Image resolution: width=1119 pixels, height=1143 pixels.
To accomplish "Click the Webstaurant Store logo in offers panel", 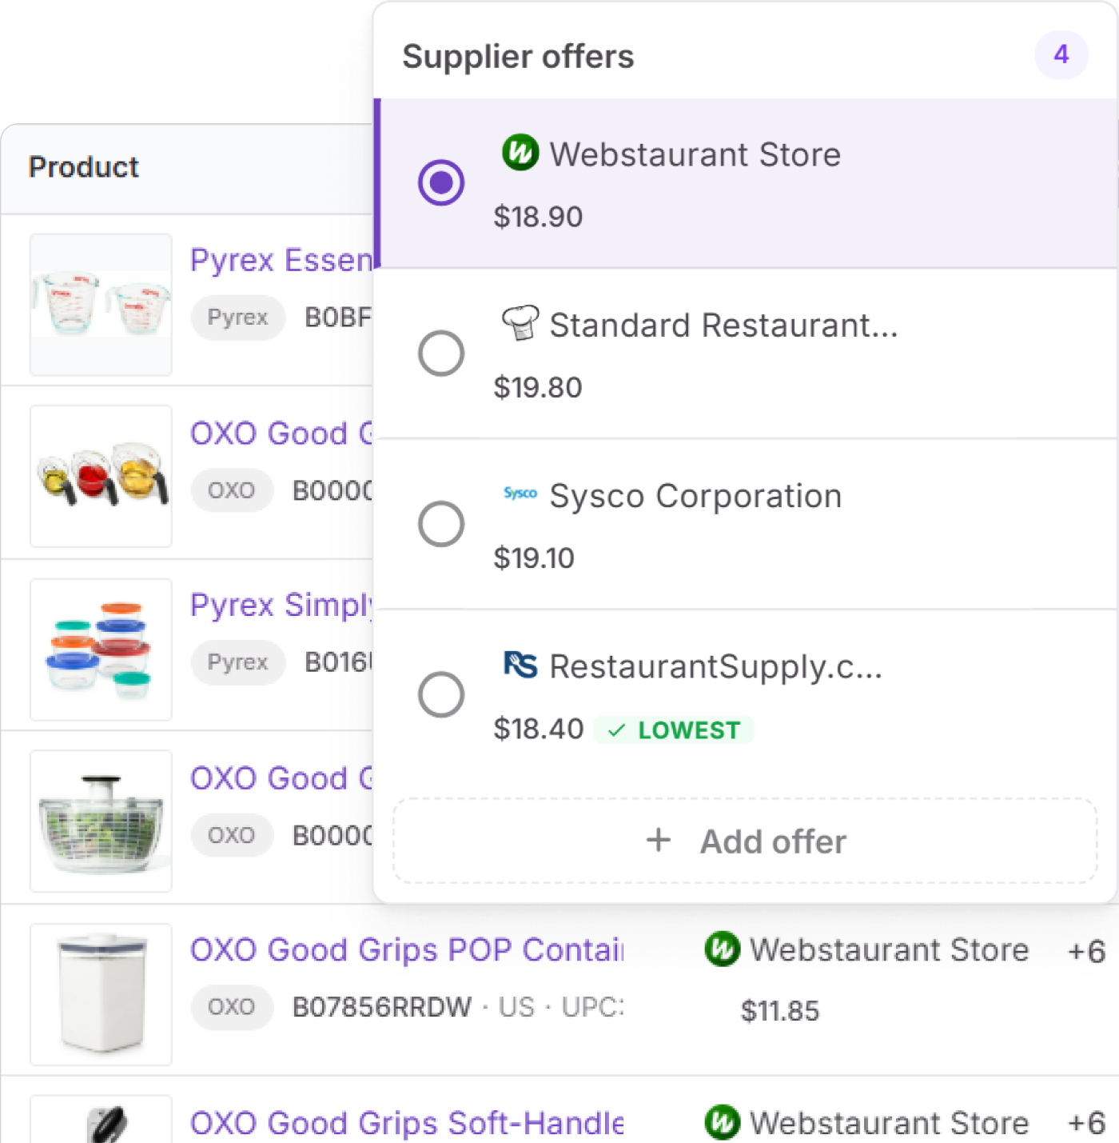I will pyautogui.click(x=520, y=152).
